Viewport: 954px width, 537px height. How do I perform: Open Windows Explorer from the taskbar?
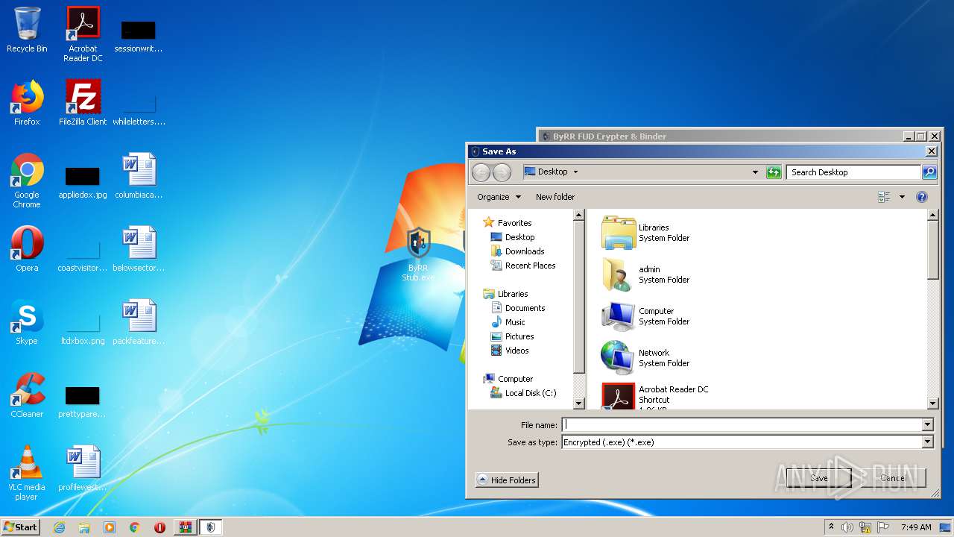[84, 527]
